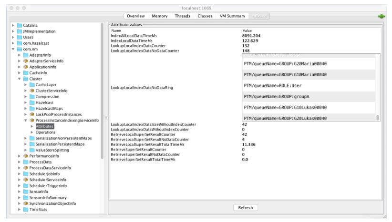Expand the Operations node
This screenshot has width=392, height=222.
(x=32, y=132)
